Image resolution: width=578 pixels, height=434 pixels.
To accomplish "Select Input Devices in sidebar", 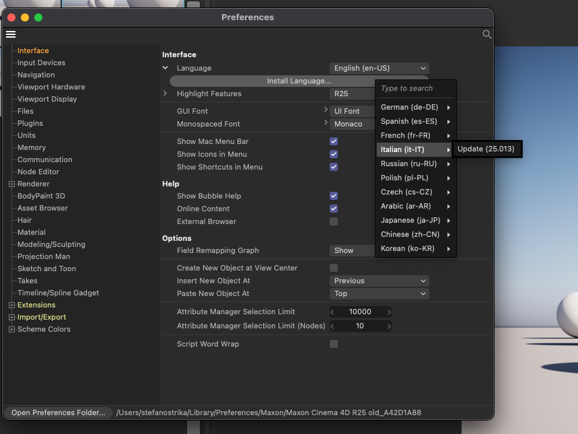I will click(x=41, y=63).
